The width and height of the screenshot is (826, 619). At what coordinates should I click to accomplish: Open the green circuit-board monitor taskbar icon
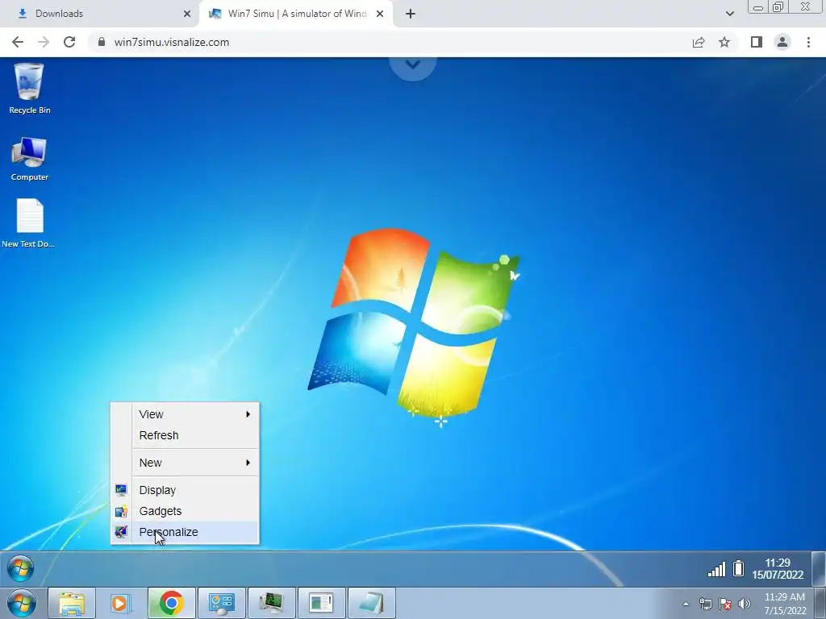tap(271, 603)
